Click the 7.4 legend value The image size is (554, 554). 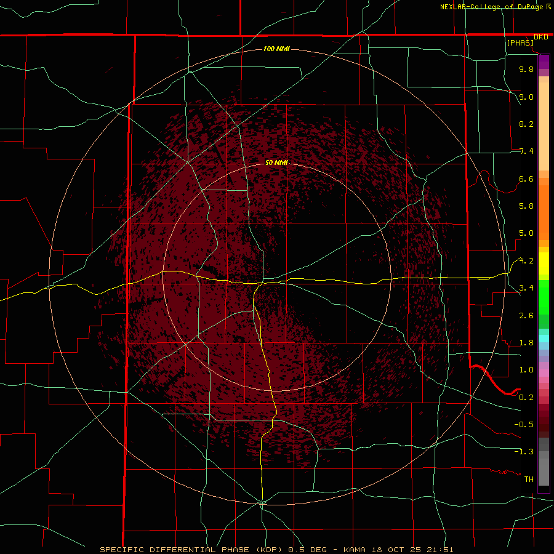click(x=526, y=151)
